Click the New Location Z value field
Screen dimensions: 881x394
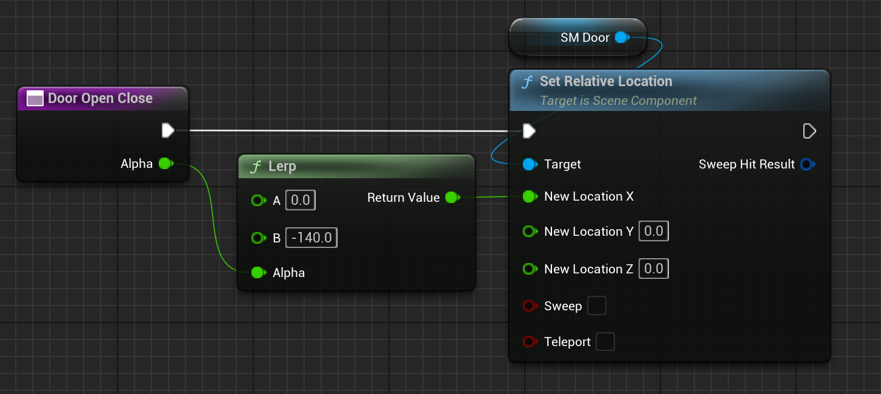pyautogui.click(x=653, y=269)
